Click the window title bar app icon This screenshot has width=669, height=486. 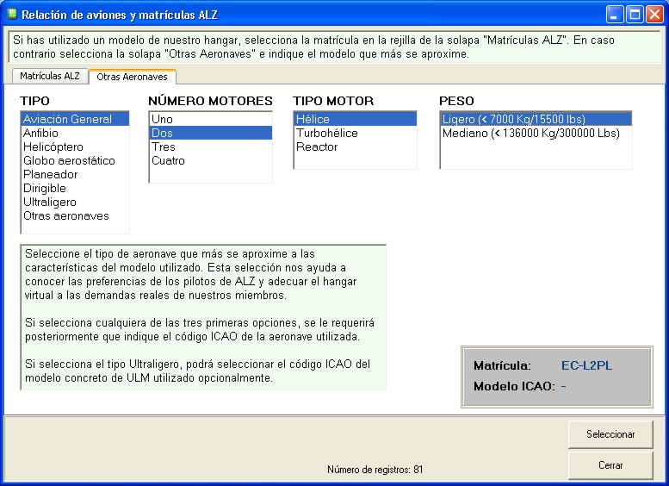click(x=12, y=15)
